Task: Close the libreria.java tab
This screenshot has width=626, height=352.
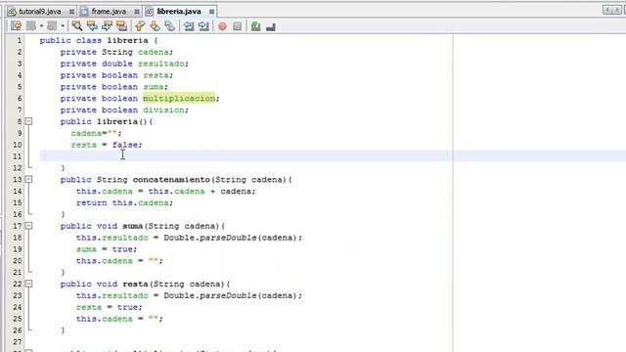Action: pyautogui.click(x=211, y=12)
